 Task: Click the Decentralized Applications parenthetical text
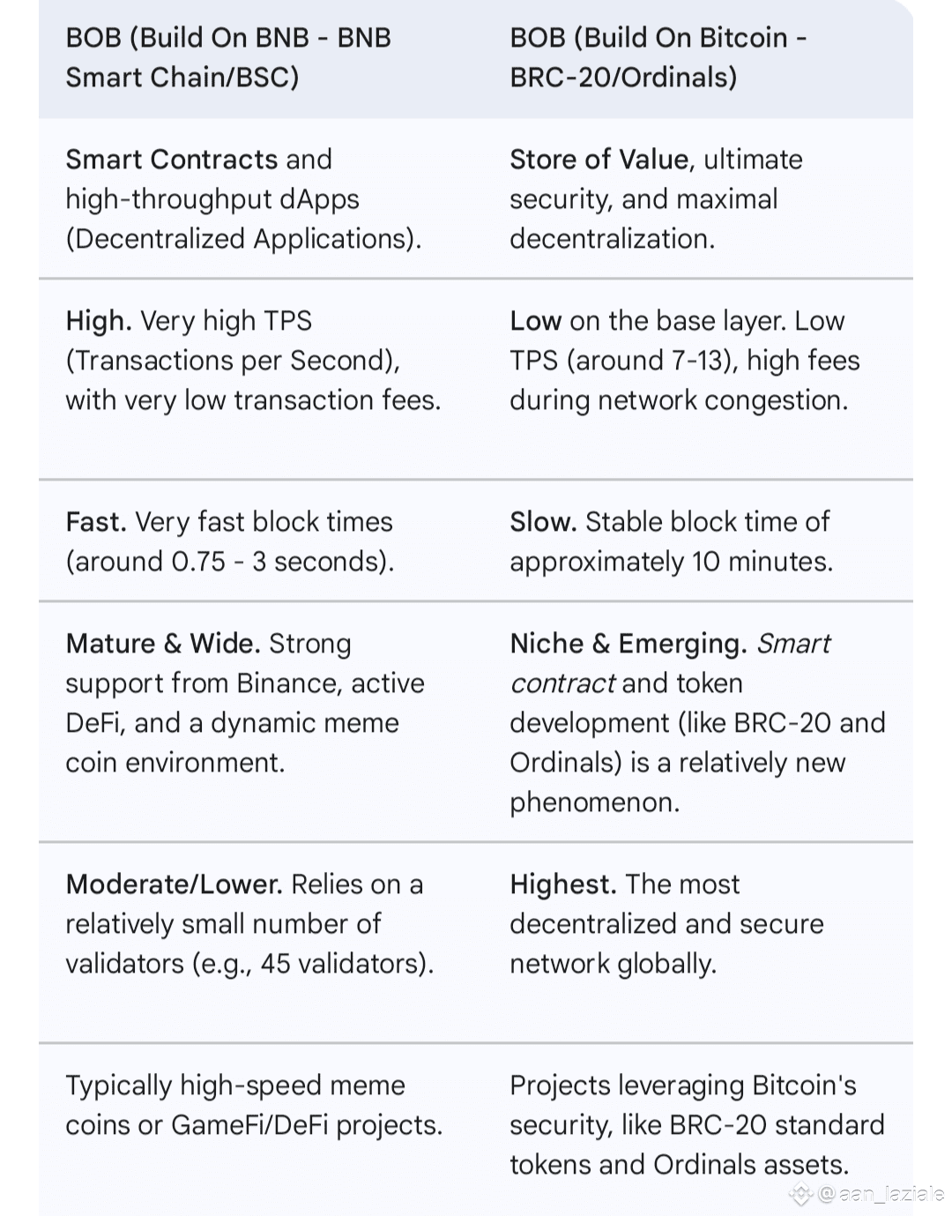[x=243, y=239]
